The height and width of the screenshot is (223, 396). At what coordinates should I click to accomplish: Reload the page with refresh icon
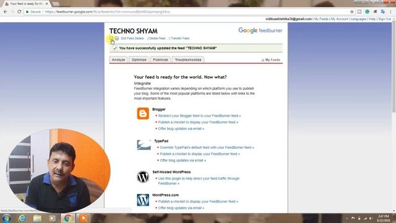coord(19,12)
